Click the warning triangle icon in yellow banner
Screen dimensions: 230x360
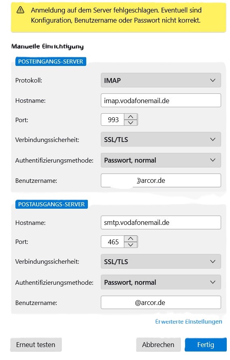tap(21, 10)
